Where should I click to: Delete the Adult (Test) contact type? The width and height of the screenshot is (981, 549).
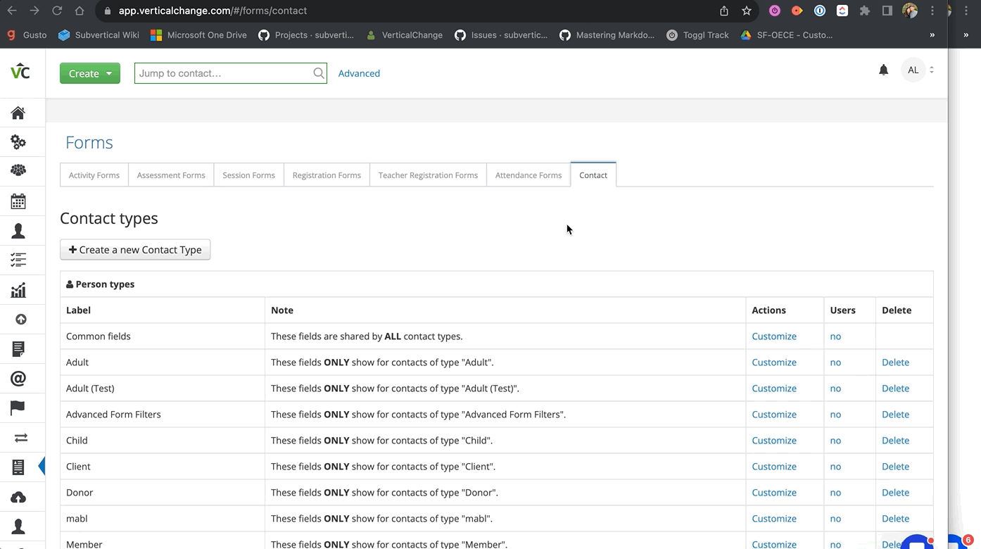click(x=895, y=389)
